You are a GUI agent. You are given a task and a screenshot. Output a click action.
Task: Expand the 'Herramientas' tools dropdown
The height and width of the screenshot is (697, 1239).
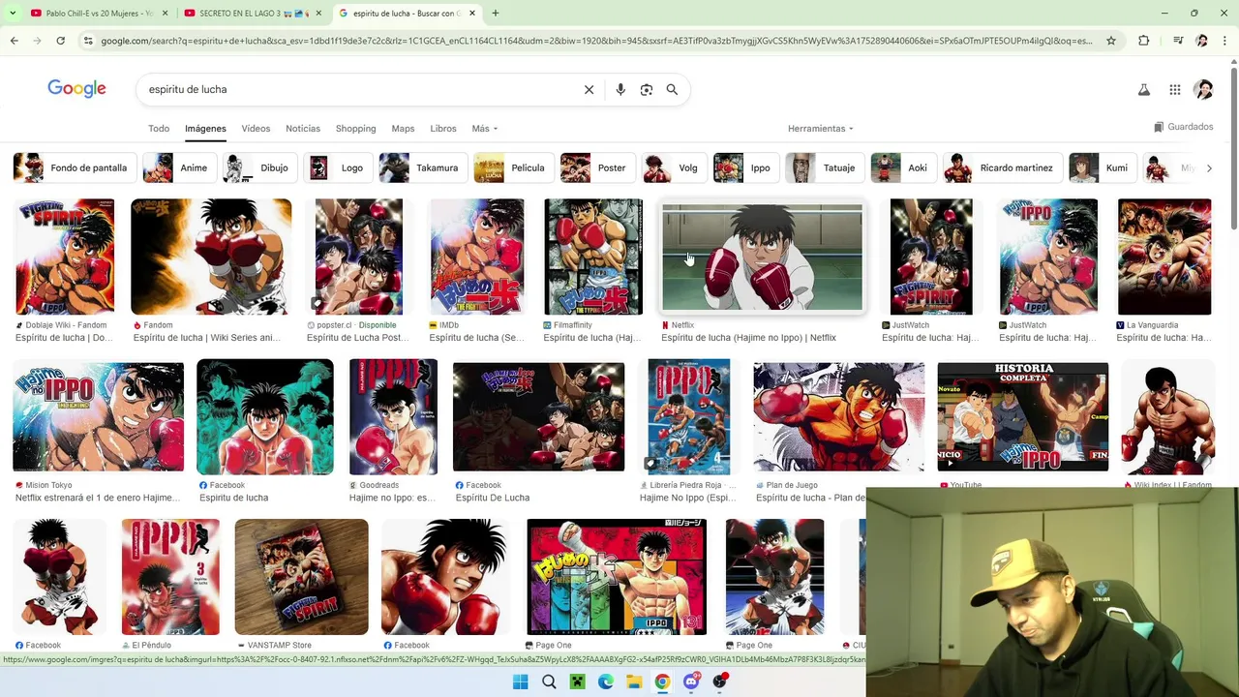pos(821,129)
